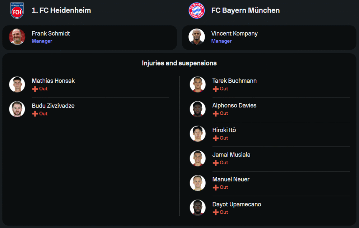Image resolution: width=359 pixels, height=228 pixels.
Task: Select Jamal Musiala's player avatar
Action: [x=197, y=158]
